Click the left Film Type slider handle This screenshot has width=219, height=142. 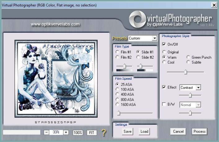(x=125, y=66)
